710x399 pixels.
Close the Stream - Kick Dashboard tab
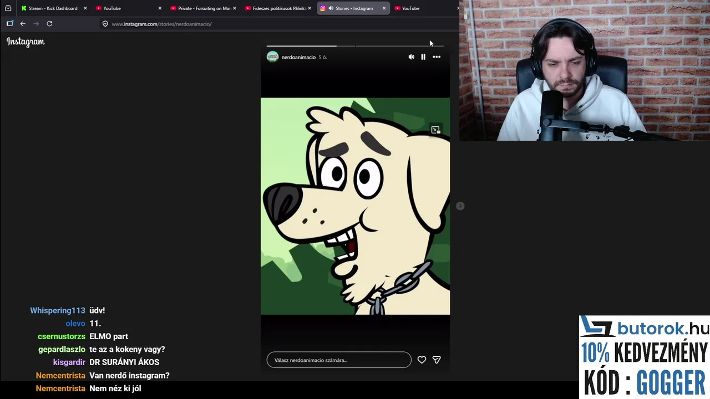85,8
